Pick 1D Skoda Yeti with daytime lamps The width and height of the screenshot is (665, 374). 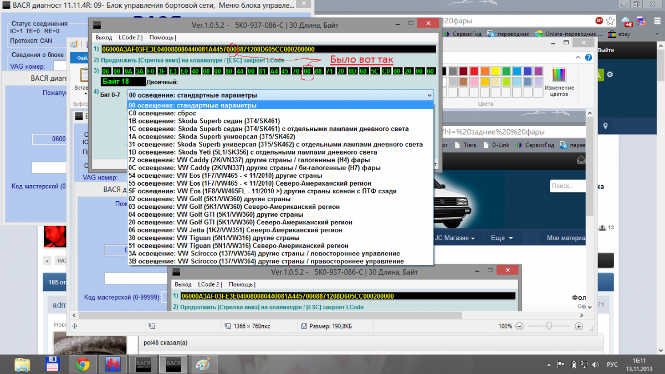280,152
